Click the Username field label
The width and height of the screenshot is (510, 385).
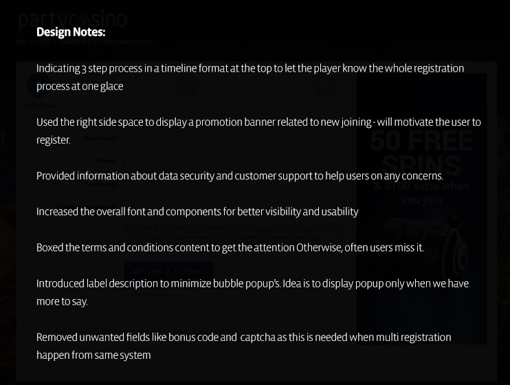coord(100,138)
